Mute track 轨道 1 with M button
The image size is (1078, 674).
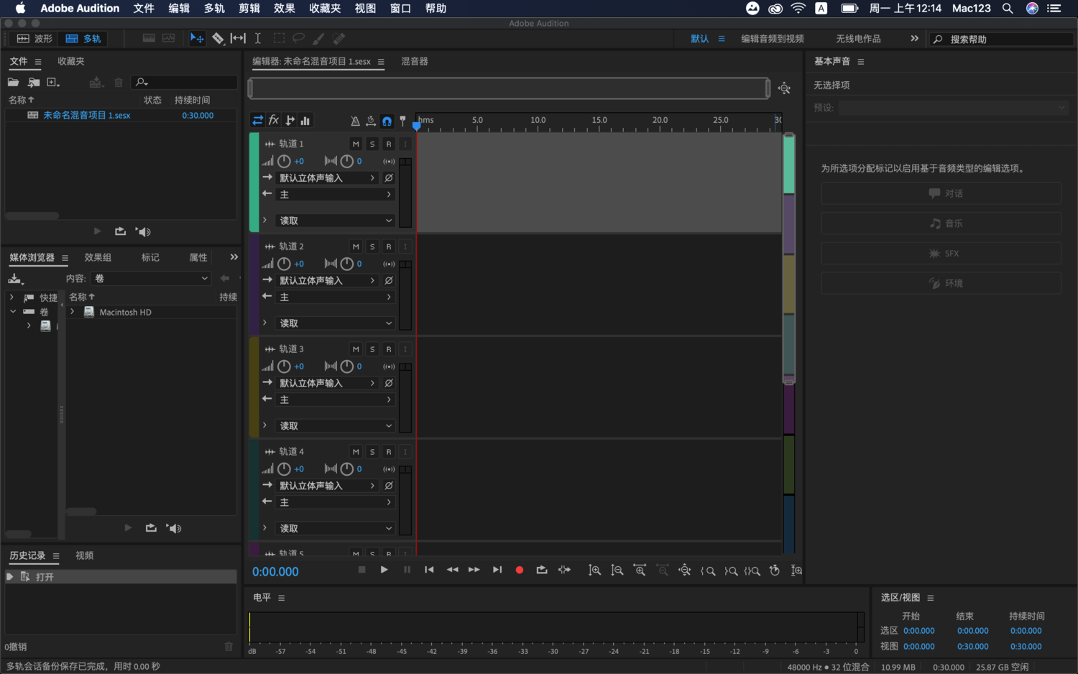[356, 144]
